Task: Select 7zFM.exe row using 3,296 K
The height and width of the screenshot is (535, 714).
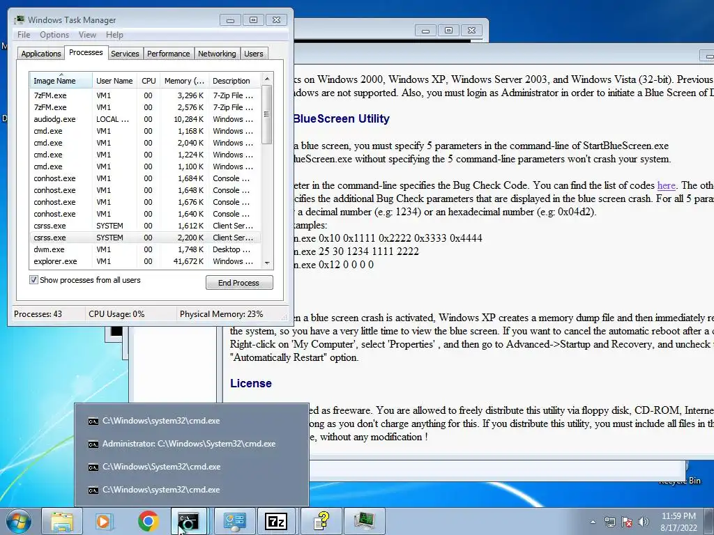Action: [x=145, y=95]
